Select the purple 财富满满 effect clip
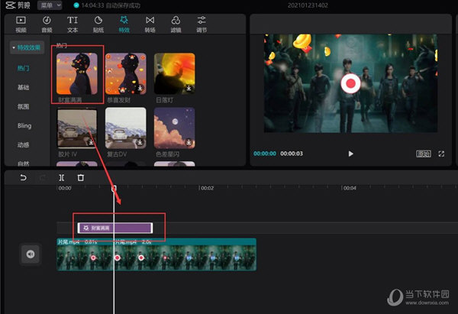458x314 pixels. pyautogui.click(x=114, y=228)
